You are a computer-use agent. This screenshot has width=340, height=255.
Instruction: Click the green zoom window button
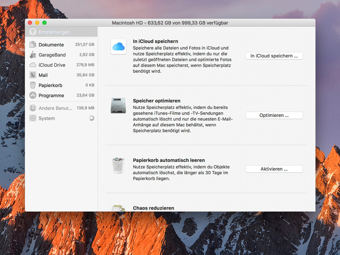[x=45, y=22]
